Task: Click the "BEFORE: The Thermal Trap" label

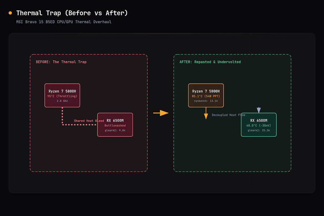Action: [61, 62]
